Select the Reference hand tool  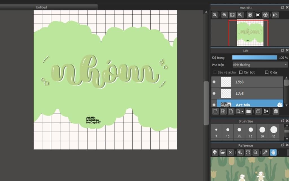[273, 152]
